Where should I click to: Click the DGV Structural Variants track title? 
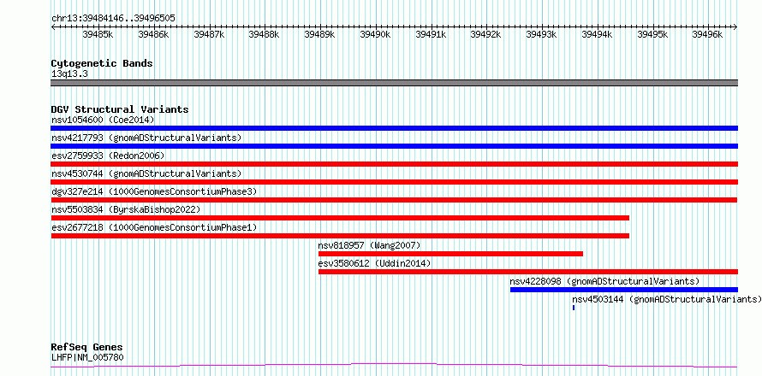tap(120, 109)
